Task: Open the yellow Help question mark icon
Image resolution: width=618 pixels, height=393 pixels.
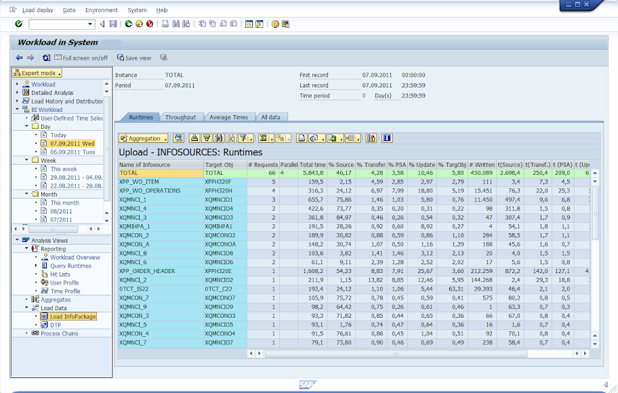Action: pos(275,24)
